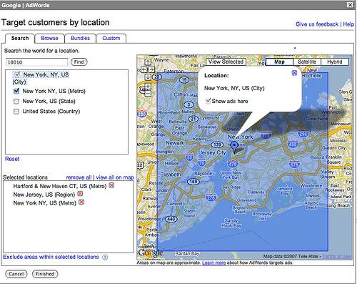The image size is (357, 284).
Task: Pan the map left with arrow button
Action: pos(144,69)
